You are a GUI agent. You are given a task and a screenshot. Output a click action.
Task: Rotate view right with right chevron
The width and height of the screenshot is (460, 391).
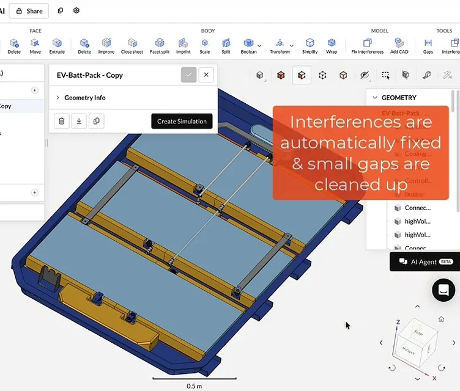pos(454,343)
